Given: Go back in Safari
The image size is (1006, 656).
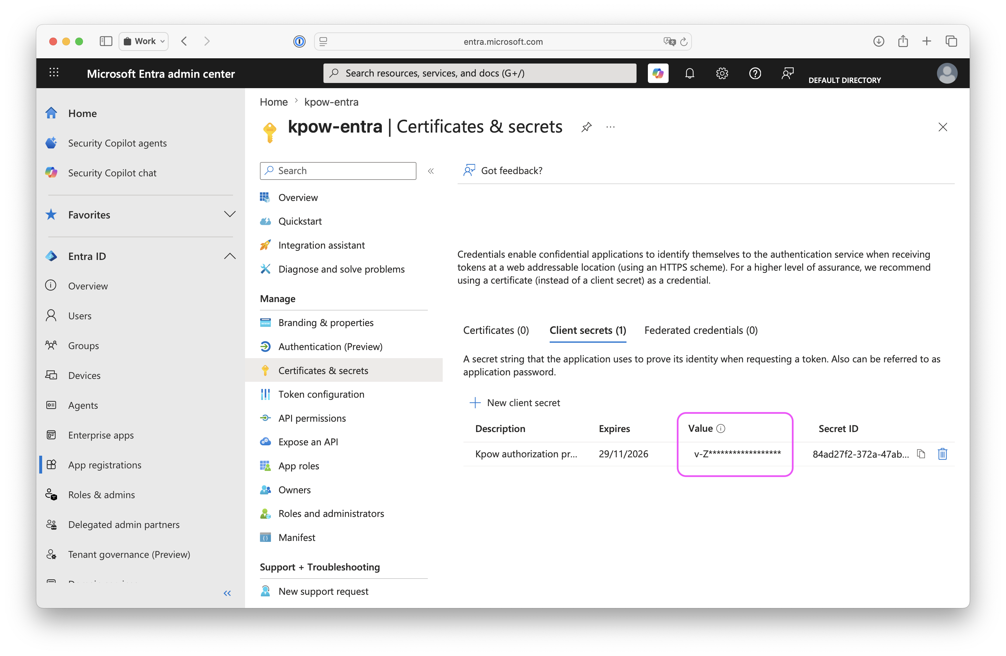Looking at the screenshot, I should pyautogui.click(x=184, y=41).
